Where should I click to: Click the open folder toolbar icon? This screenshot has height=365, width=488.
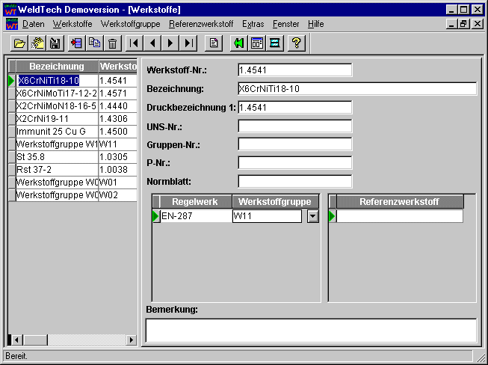point(19,43)
